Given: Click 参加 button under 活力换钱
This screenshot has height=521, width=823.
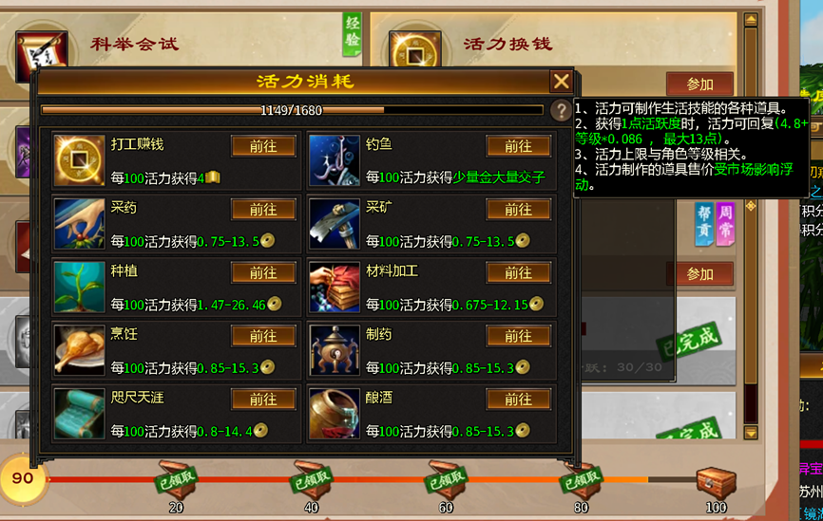Looking at the screenshot, I should tap(699, 84).
